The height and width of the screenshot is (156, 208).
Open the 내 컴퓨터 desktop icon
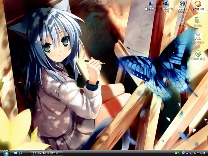point(151,4)
